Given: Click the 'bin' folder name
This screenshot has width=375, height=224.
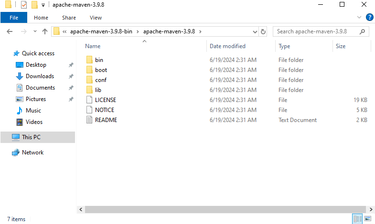Looking at the screenshot, I should tap(99, 60).
